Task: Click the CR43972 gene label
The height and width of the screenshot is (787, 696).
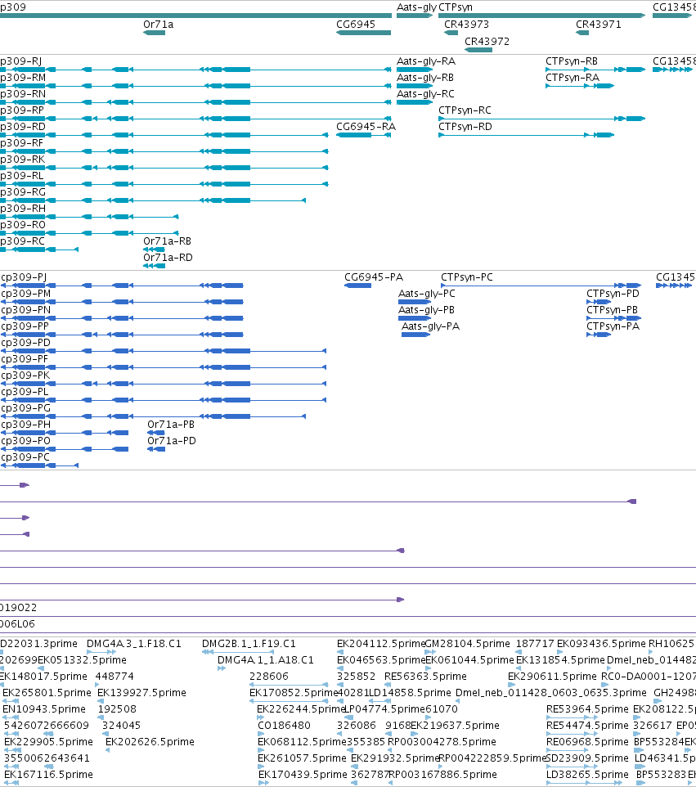Action: (487, 41)
